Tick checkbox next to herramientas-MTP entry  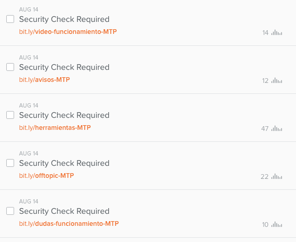10,115
